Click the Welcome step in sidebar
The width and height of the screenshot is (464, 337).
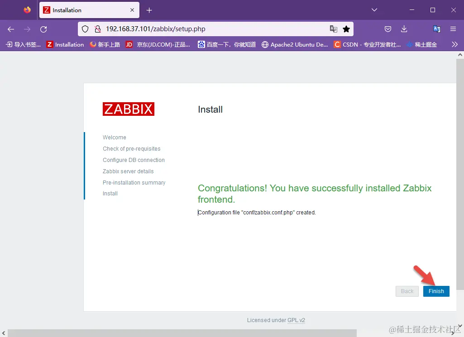pos(114,138)
